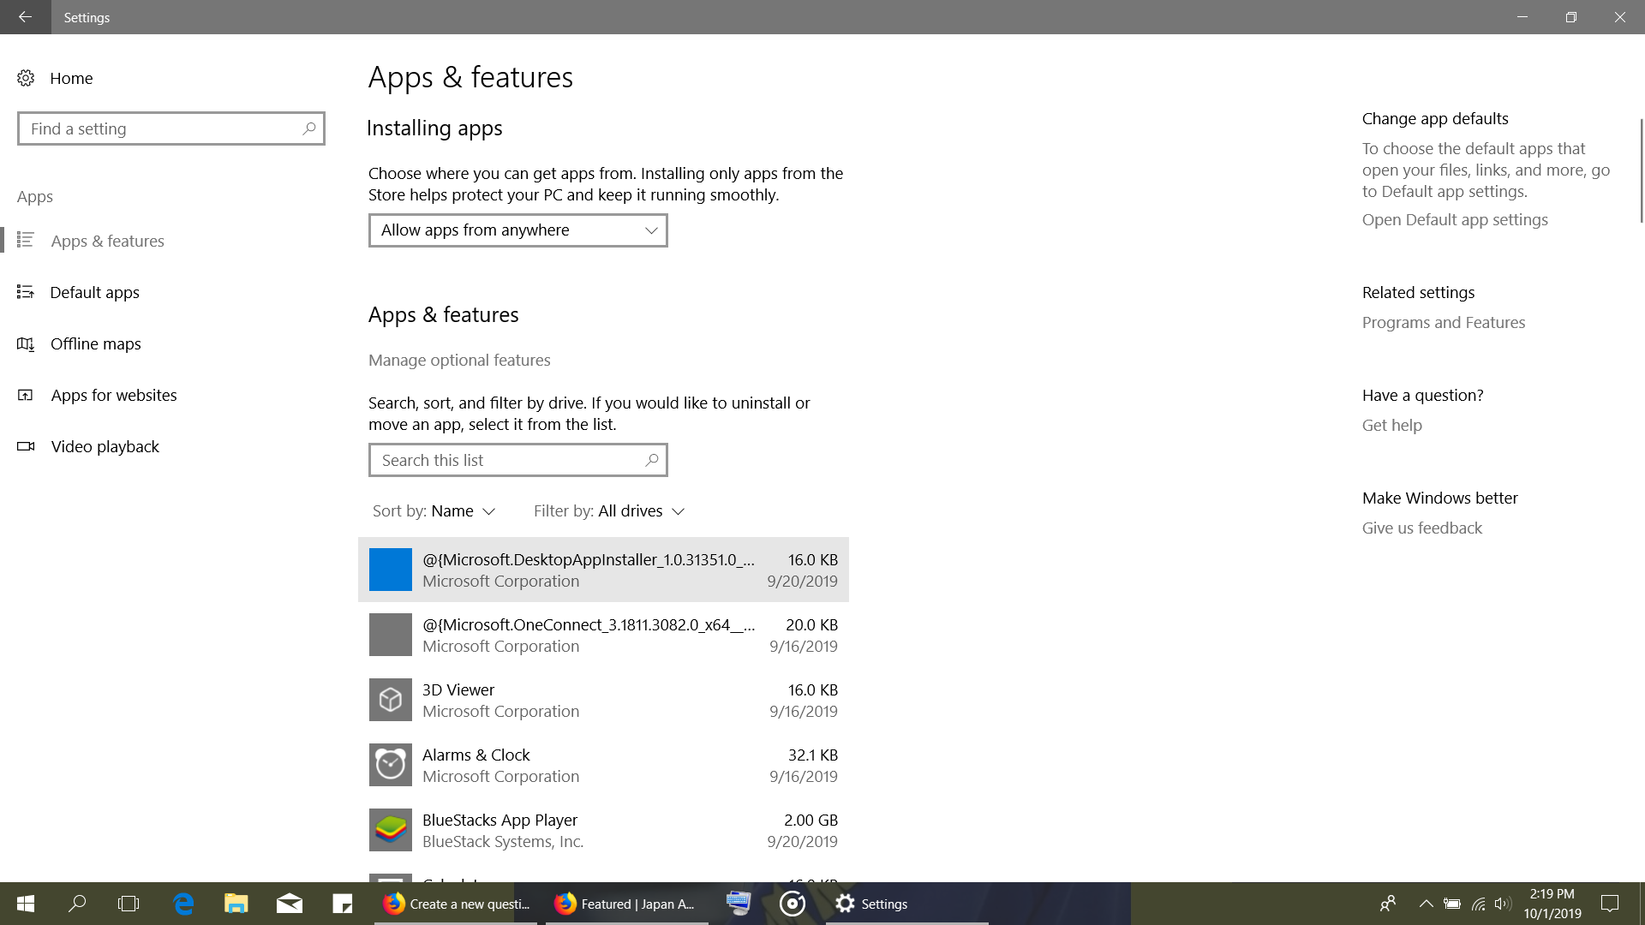
Task: Switch to Settings taskbar button
Action: [x=907, y=904]
